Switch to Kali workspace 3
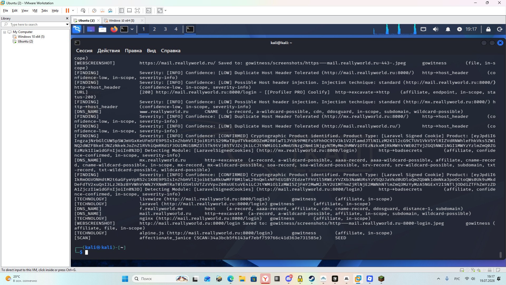Image resolution: width=506 pixels, height=285 pixels. coord(165,29)
